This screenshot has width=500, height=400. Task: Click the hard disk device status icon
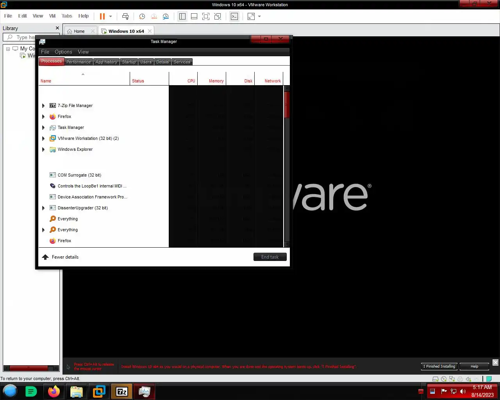[x=436, y=379]
